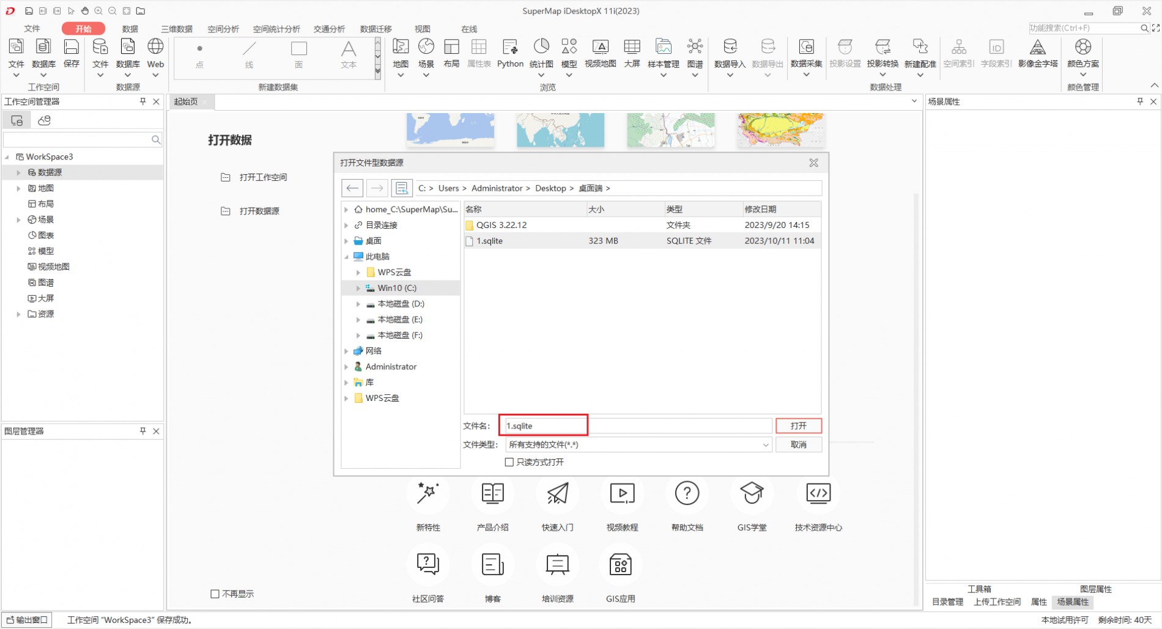Click the workspace manager search field
Image resolution: width=1162 pixels, height=629 pixels.
click(83, 139)
